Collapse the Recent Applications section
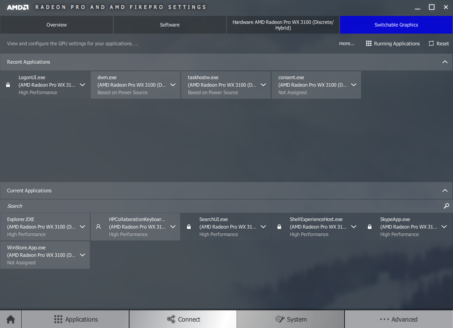 tap(445, 62)
